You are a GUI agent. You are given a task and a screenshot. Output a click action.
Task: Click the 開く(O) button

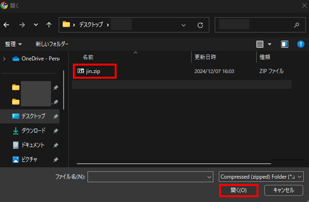pyautogui.click(x=239, y=190)
